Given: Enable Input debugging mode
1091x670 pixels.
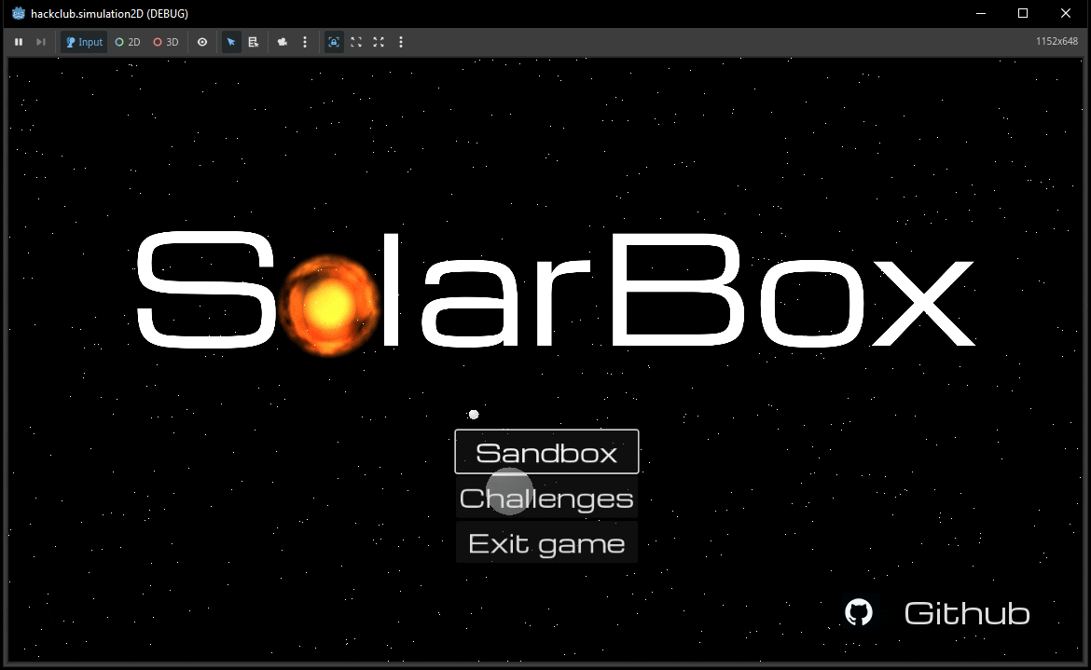Looking at the screenshot, I should coord(83,42).
